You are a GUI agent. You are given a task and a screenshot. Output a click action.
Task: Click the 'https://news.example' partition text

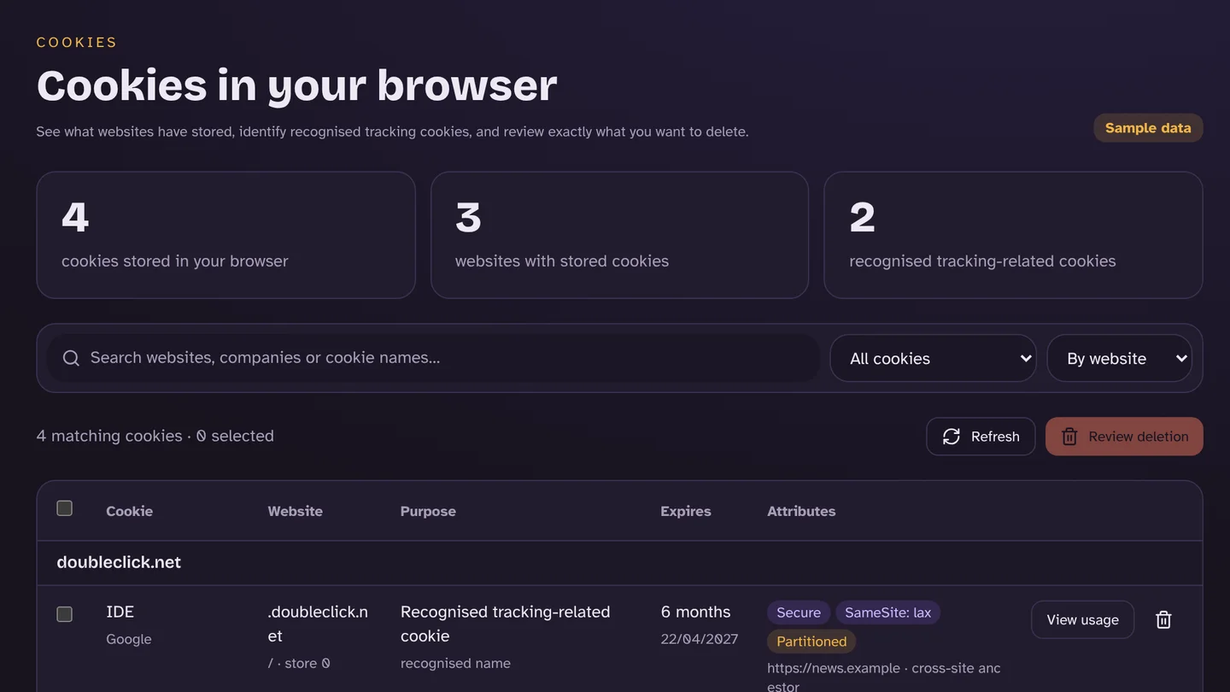click(834, 668)
